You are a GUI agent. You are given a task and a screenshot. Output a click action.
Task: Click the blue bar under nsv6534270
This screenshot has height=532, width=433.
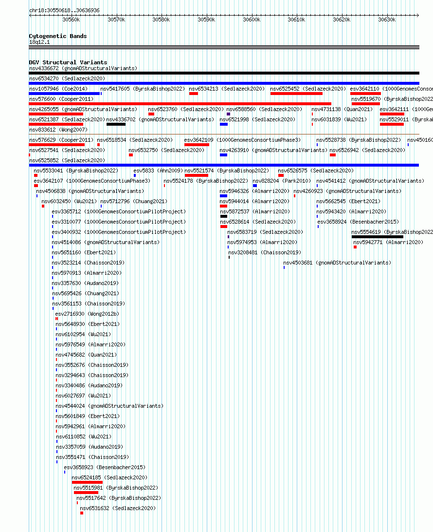click(x=224, y=83)
